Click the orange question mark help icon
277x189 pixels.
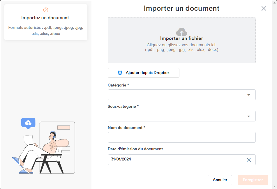[46, 10]
